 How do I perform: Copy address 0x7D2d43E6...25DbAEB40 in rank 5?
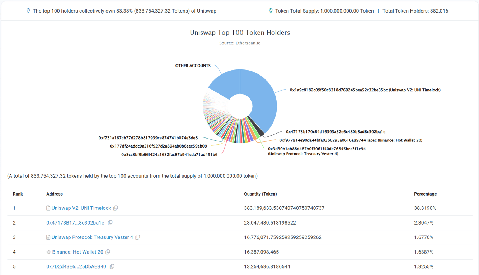[112, 266]
